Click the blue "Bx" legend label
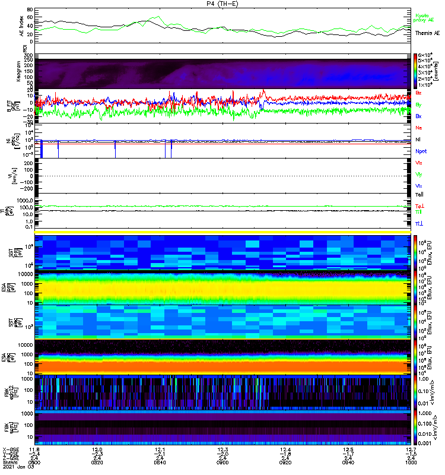 tap(418, 116)
